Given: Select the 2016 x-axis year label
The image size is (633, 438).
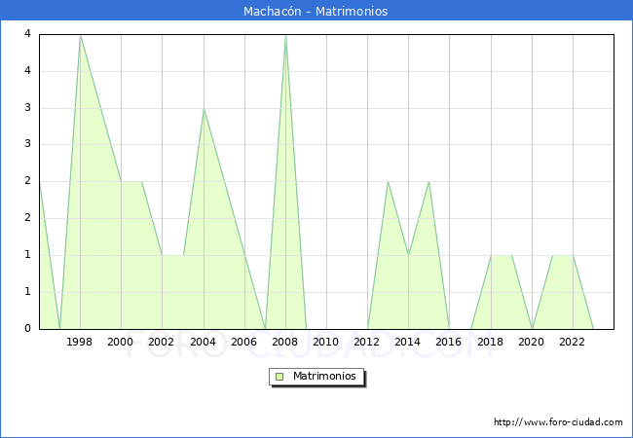Looking at the screenshot, I should coord(449,342).
